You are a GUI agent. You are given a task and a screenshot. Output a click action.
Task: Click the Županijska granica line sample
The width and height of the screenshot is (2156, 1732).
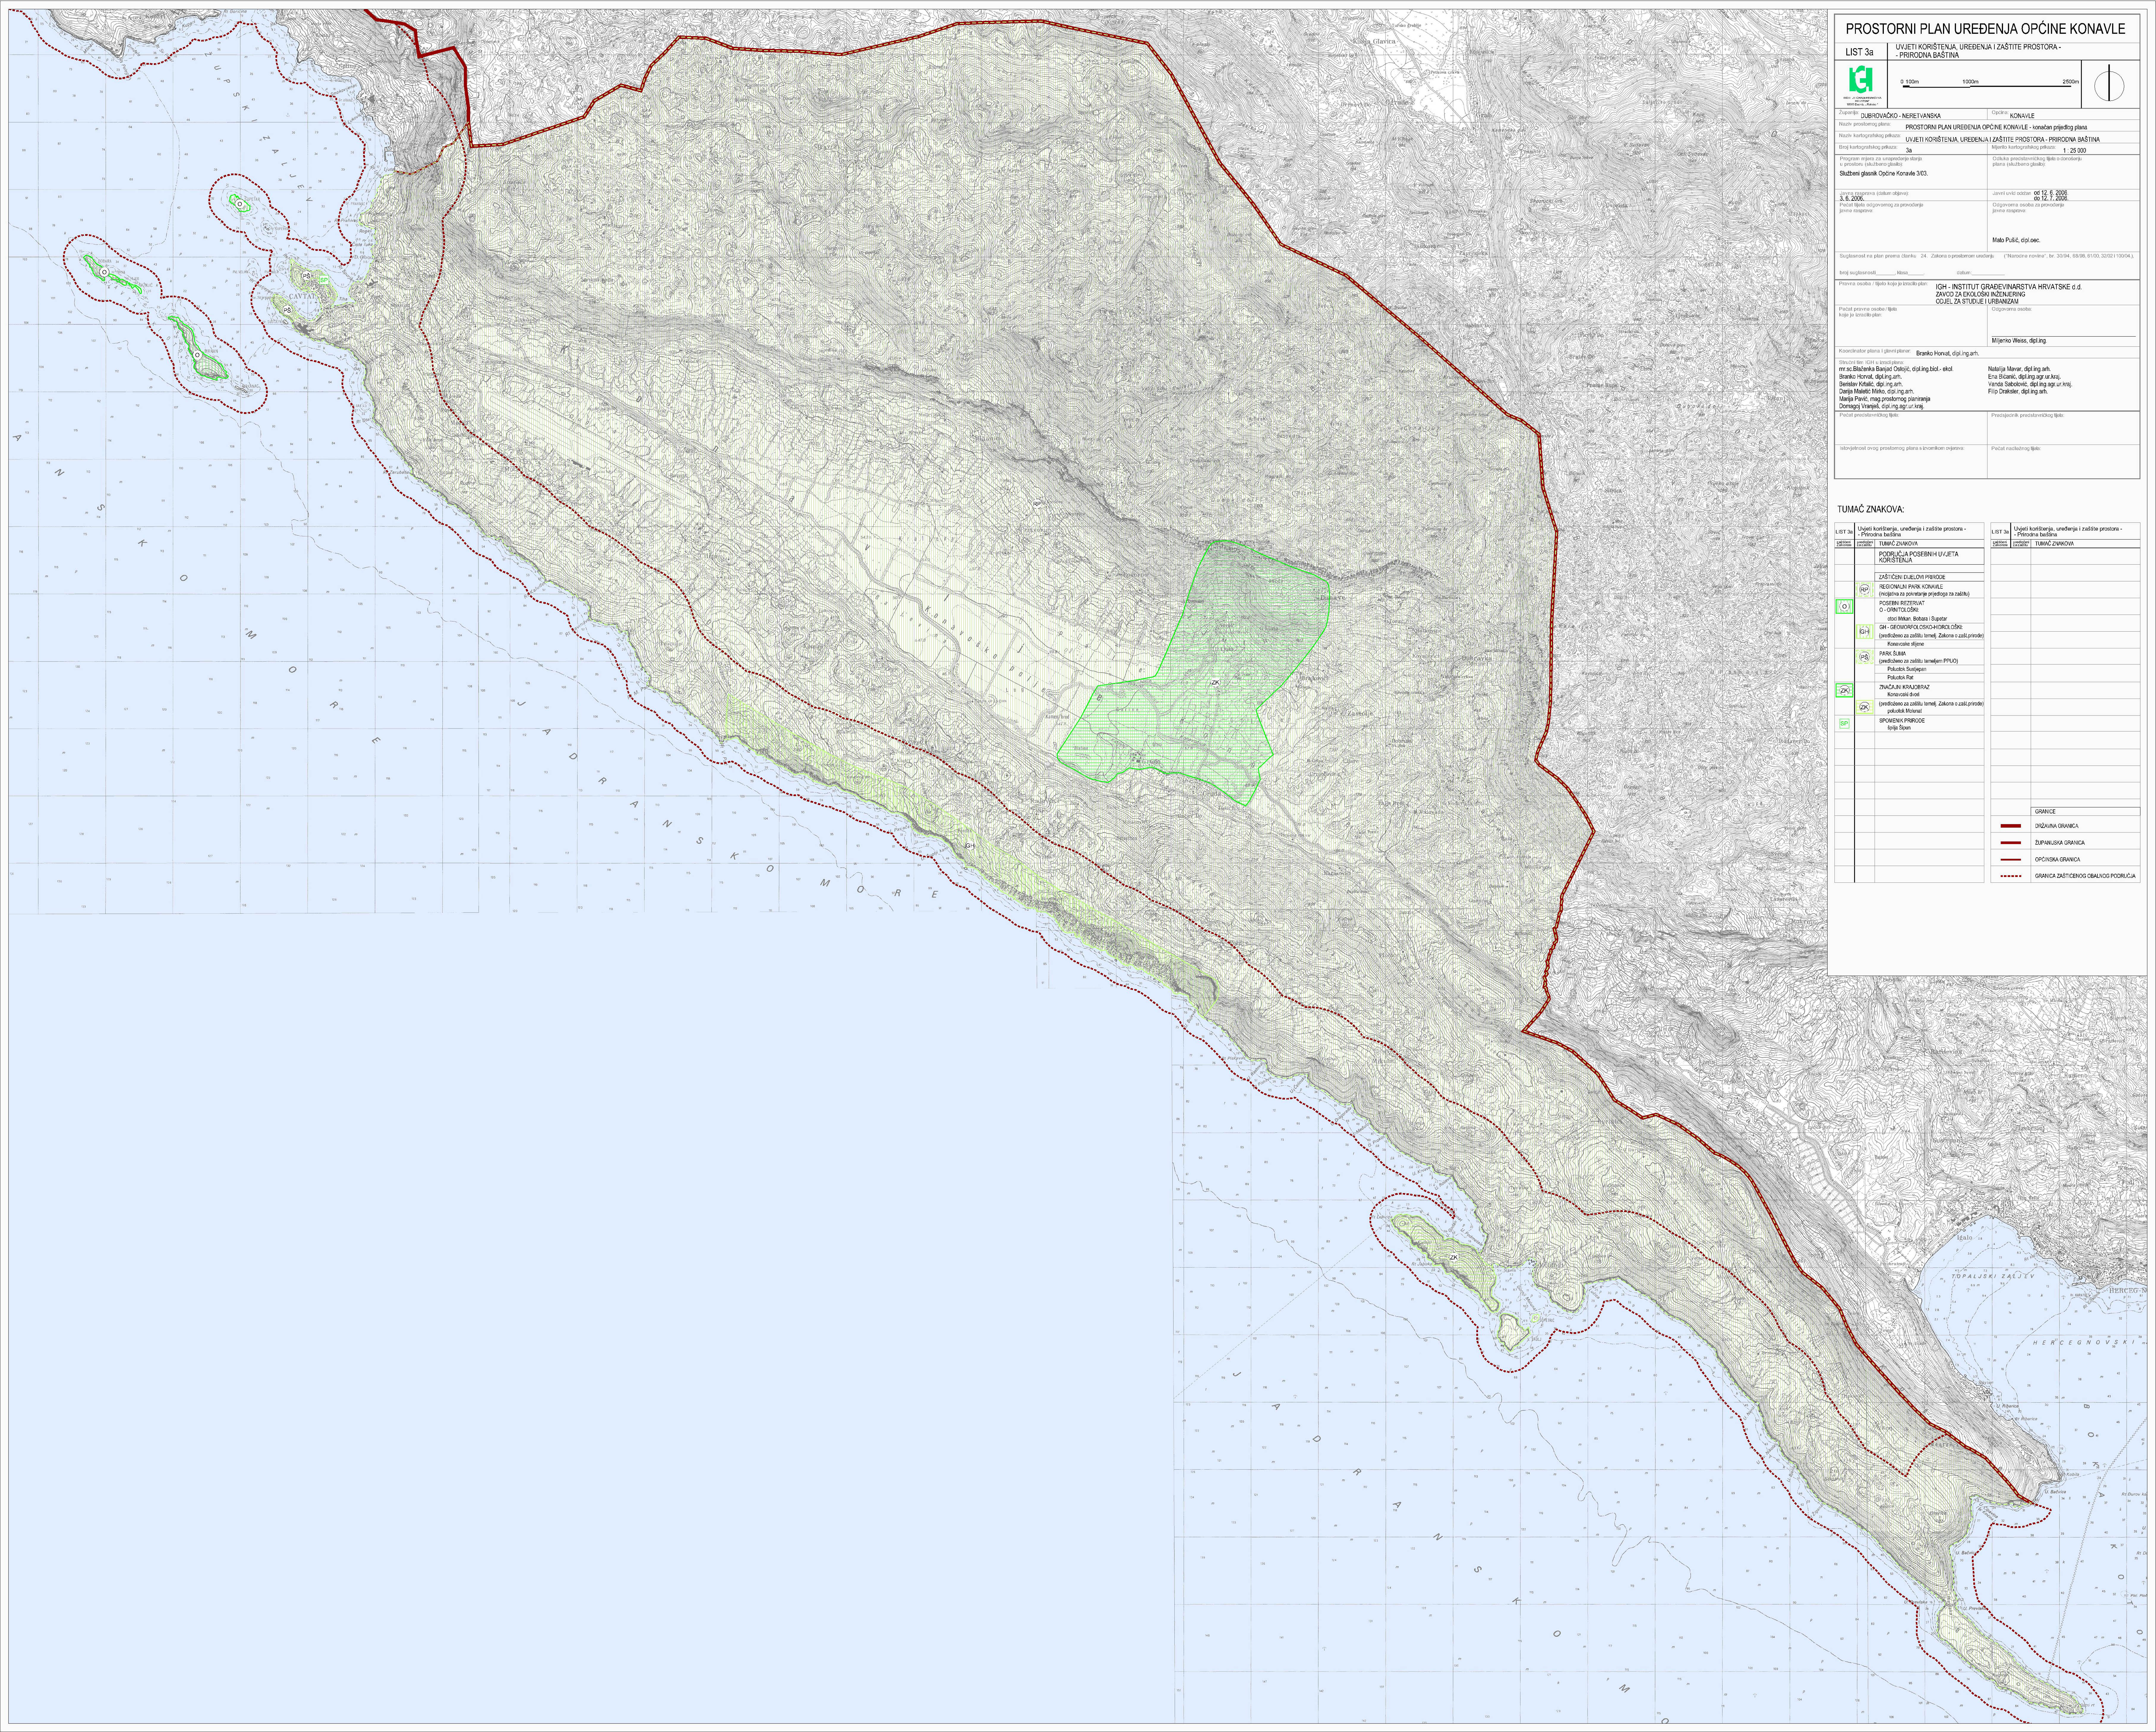point(2011,843)
